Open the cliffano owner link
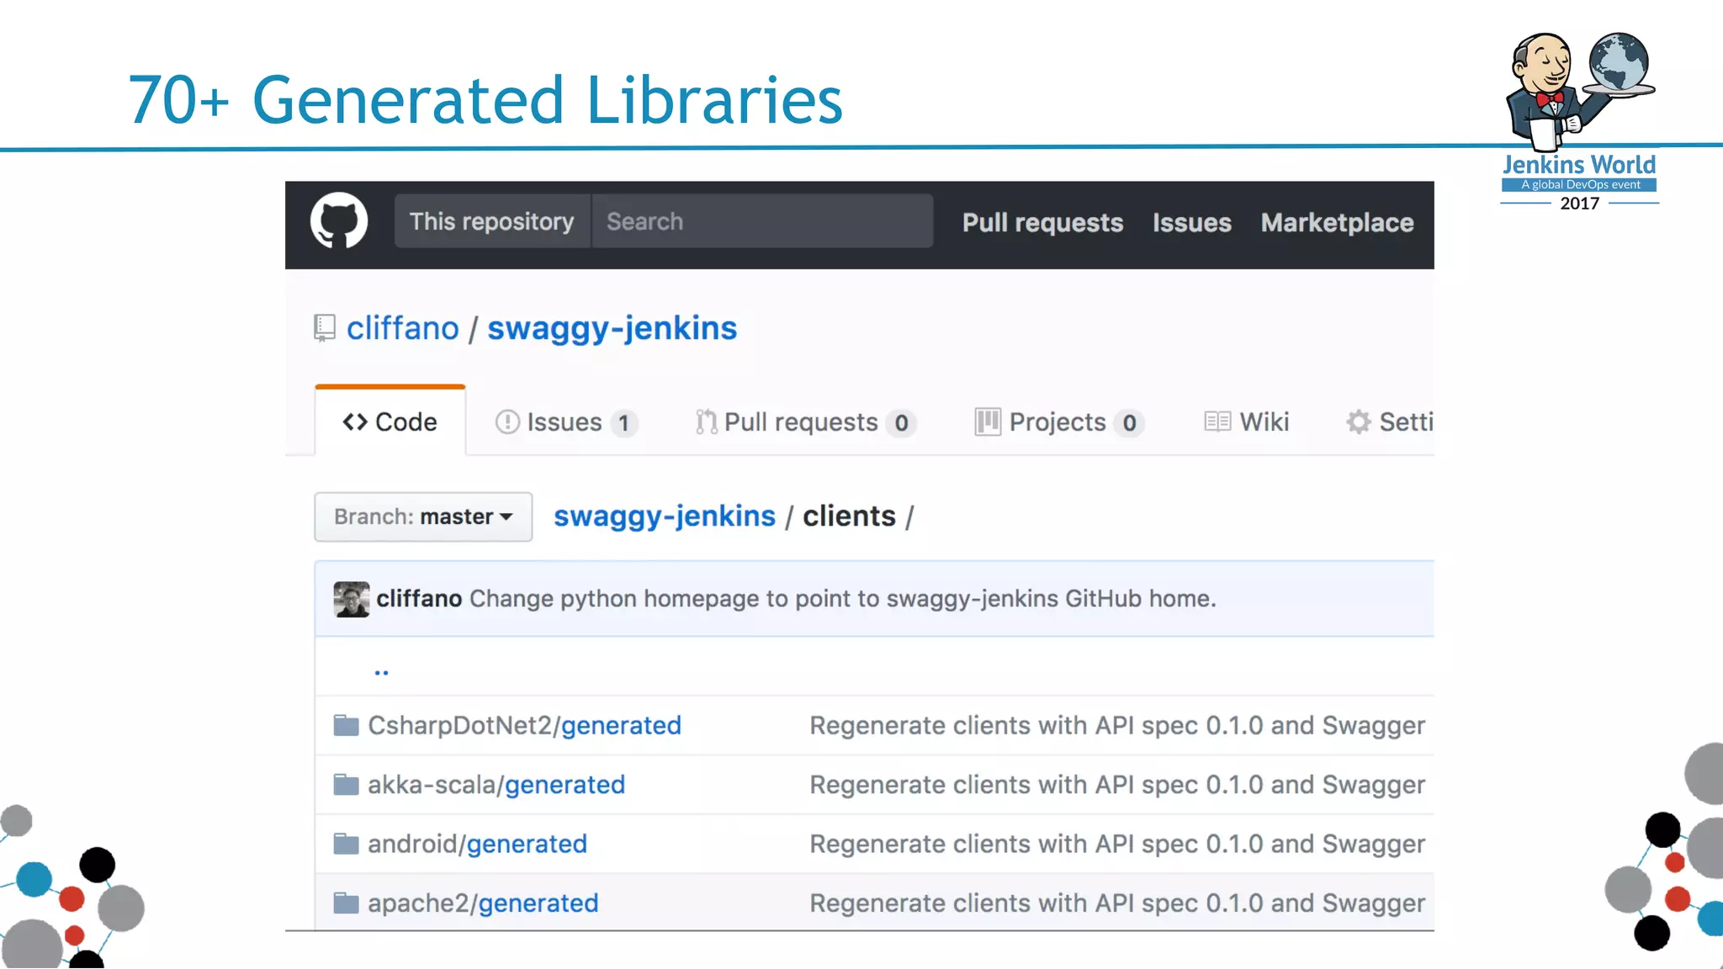Screen dimensions: 1723x969 [x=403, y=328]
